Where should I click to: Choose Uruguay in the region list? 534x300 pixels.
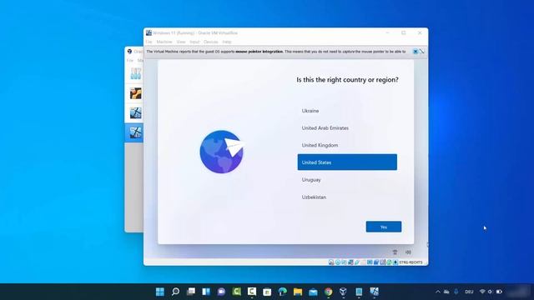[x=347, y=180]
